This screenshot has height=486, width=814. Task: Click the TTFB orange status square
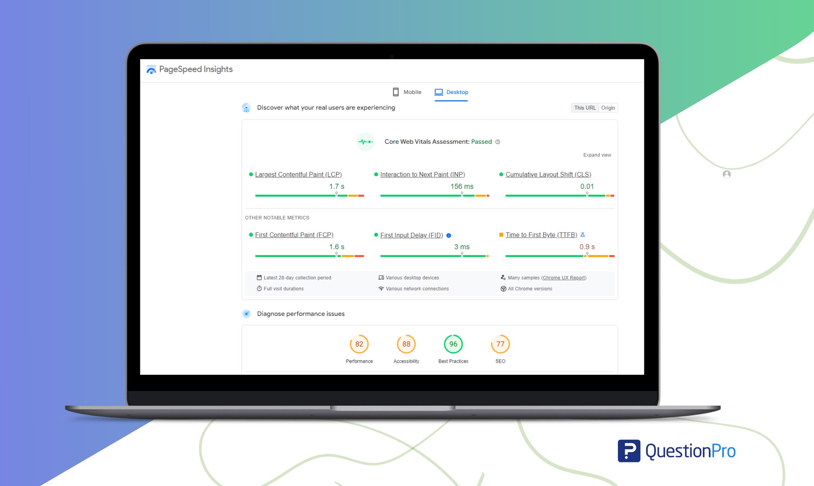point(501,235)
